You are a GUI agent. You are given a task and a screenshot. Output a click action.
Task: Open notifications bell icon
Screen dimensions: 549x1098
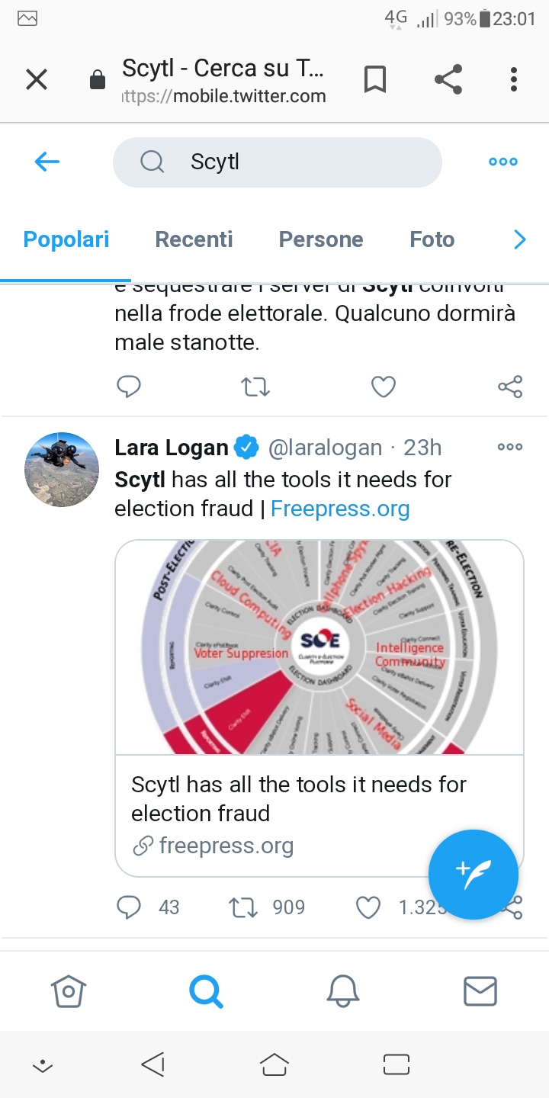[x=343, y=991]
